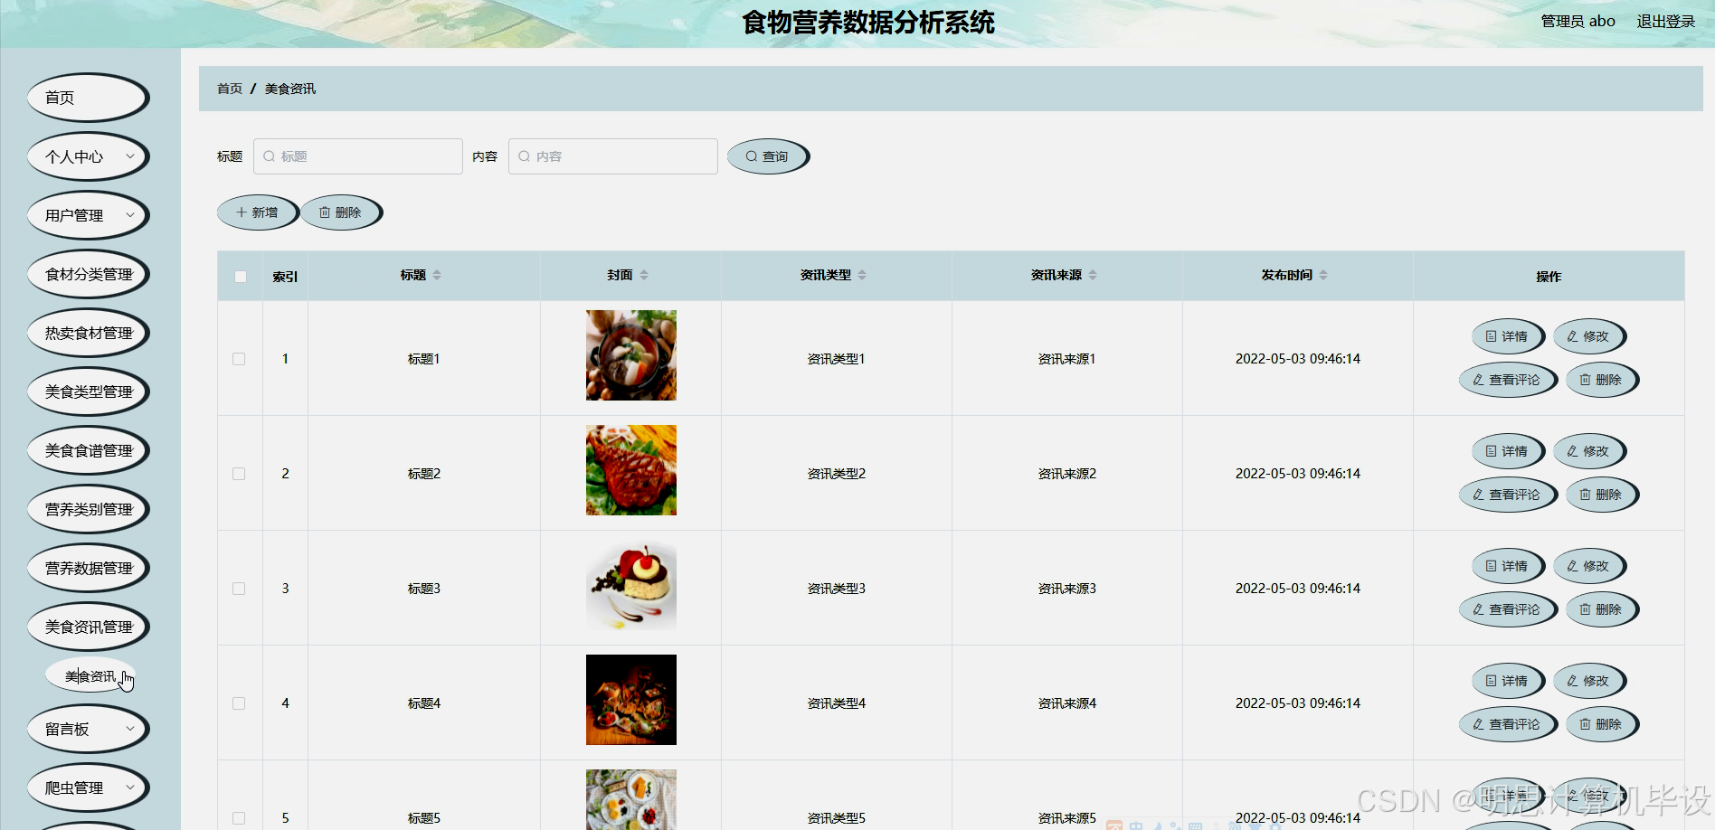Click 删除 for row 标题1
The height and width of the screenshot is (830, 1715).
tap(1601, 380)
